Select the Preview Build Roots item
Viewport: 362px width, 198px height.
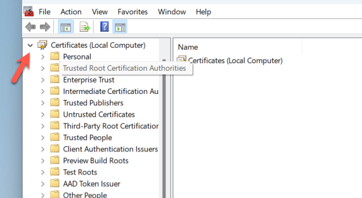coord(96,161)
